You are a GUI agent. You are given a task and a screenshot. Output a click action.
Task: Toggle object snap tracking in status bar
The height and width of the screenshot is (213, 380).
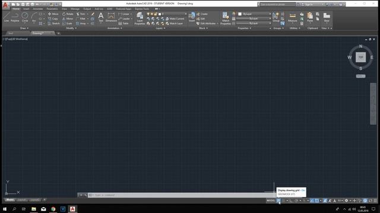[x=312, y=201]
